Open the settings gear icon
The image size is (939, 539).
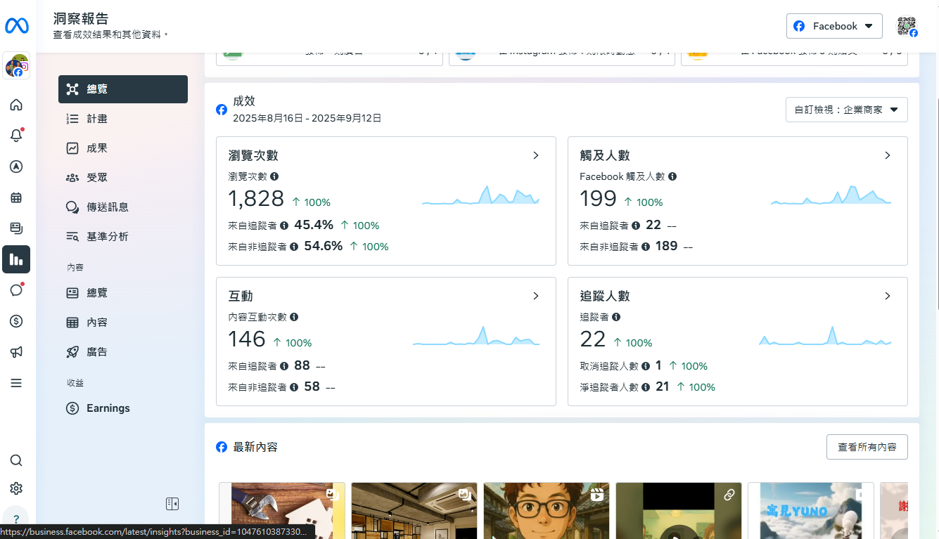tap(16, 488)
